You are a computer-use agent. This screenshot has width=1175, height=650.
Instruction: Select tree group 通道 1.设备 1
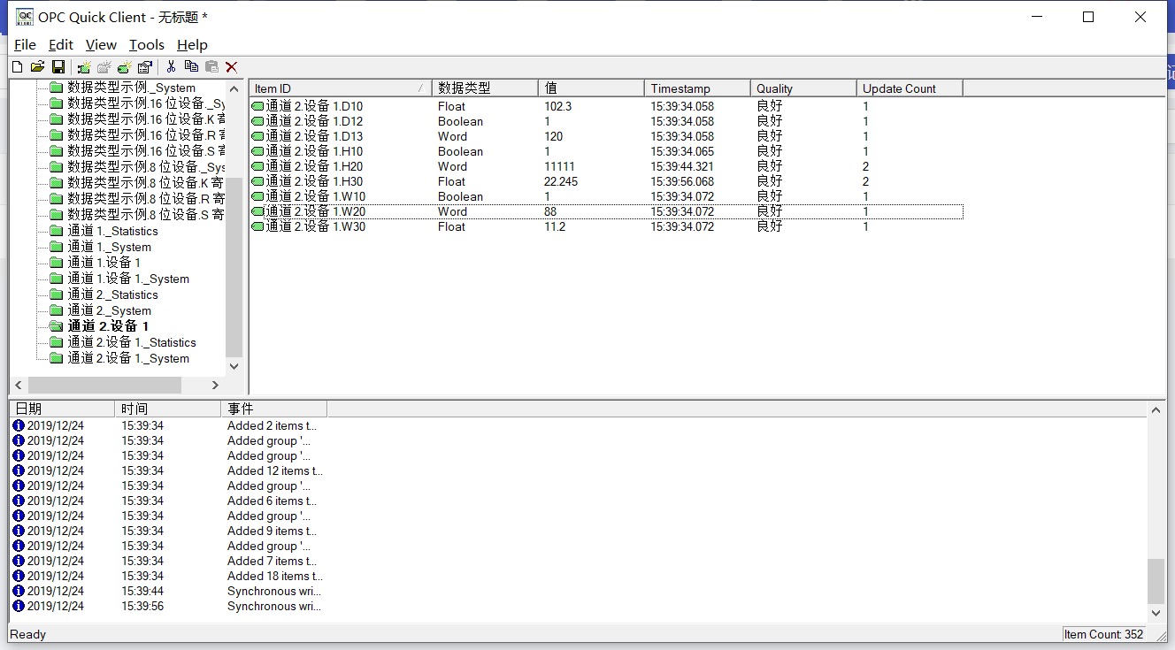(104, 263)
